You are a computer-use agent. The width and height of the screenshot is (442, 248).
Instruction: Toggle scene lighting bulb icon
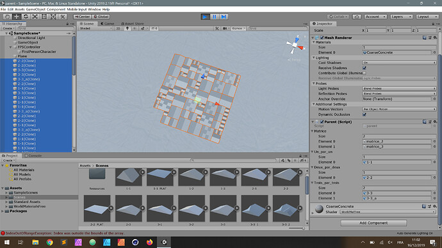click(127, 28)
